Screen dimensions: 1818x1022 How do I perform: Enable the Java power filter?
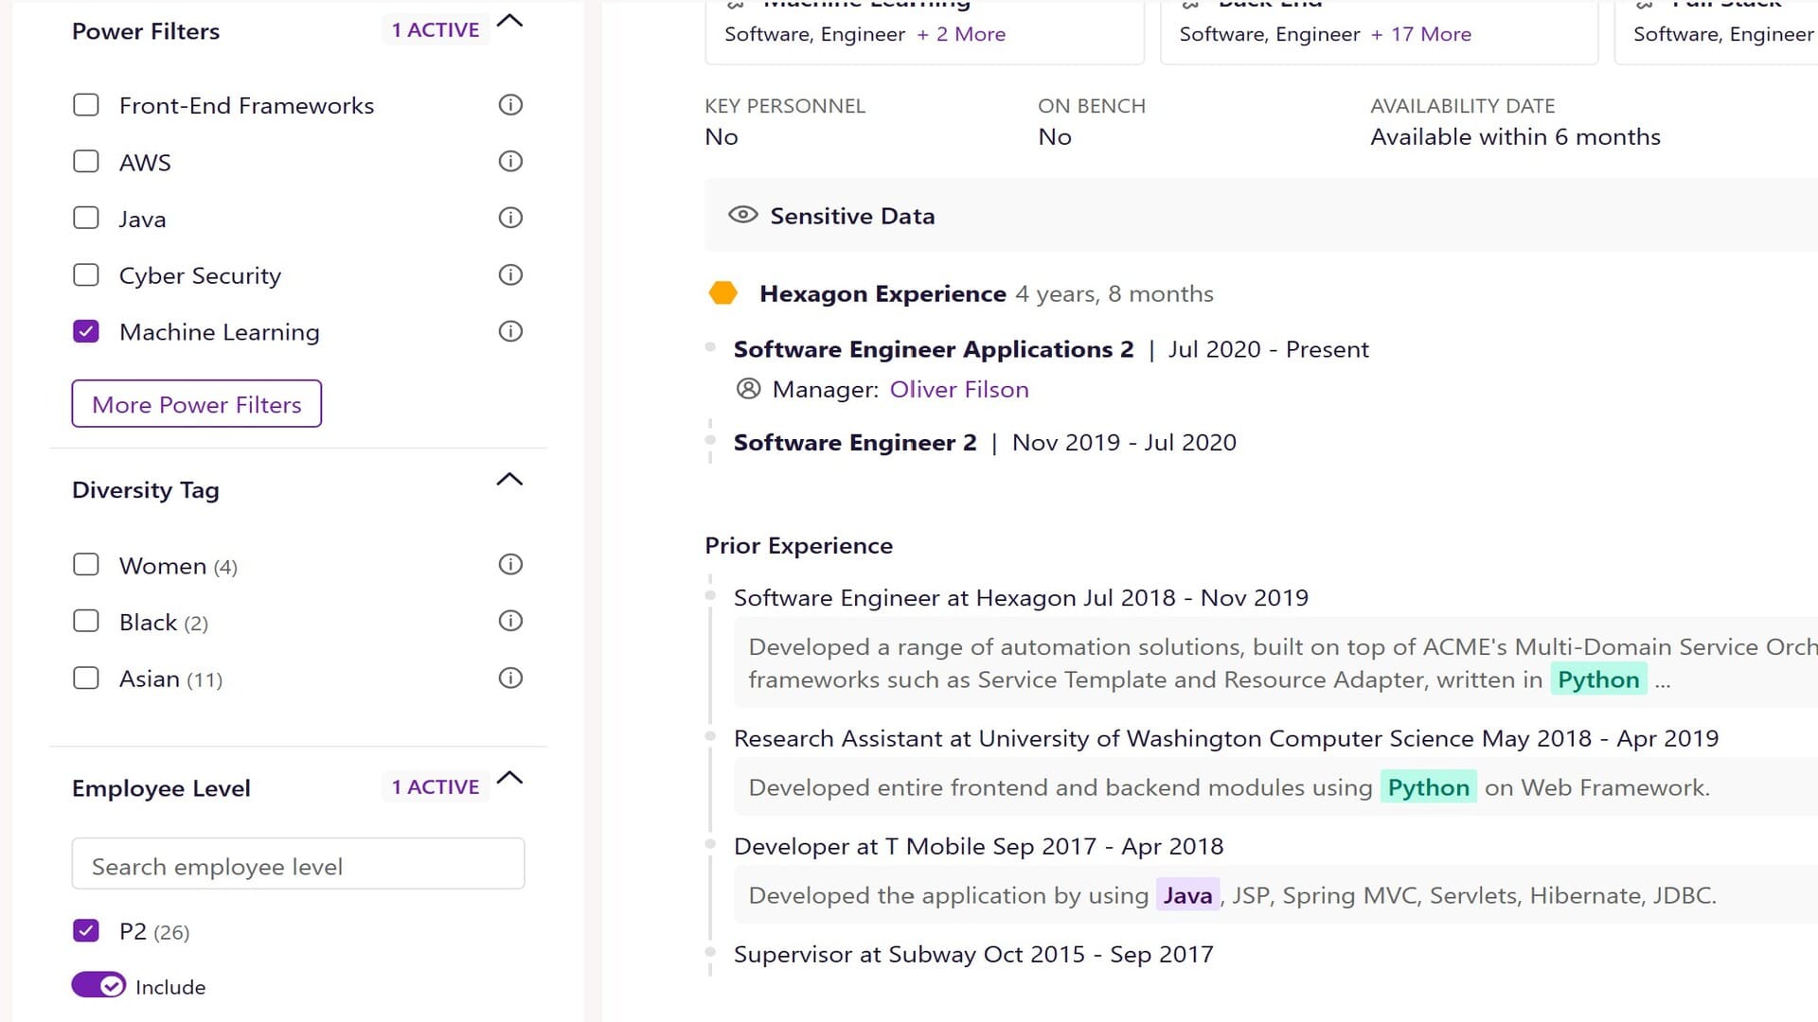coord(86,218)
